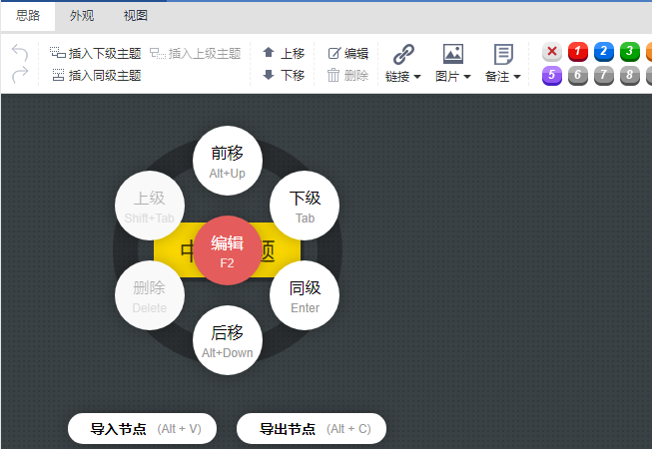Click the 导出节点 (Alt + C) button

tap(312, 429)
